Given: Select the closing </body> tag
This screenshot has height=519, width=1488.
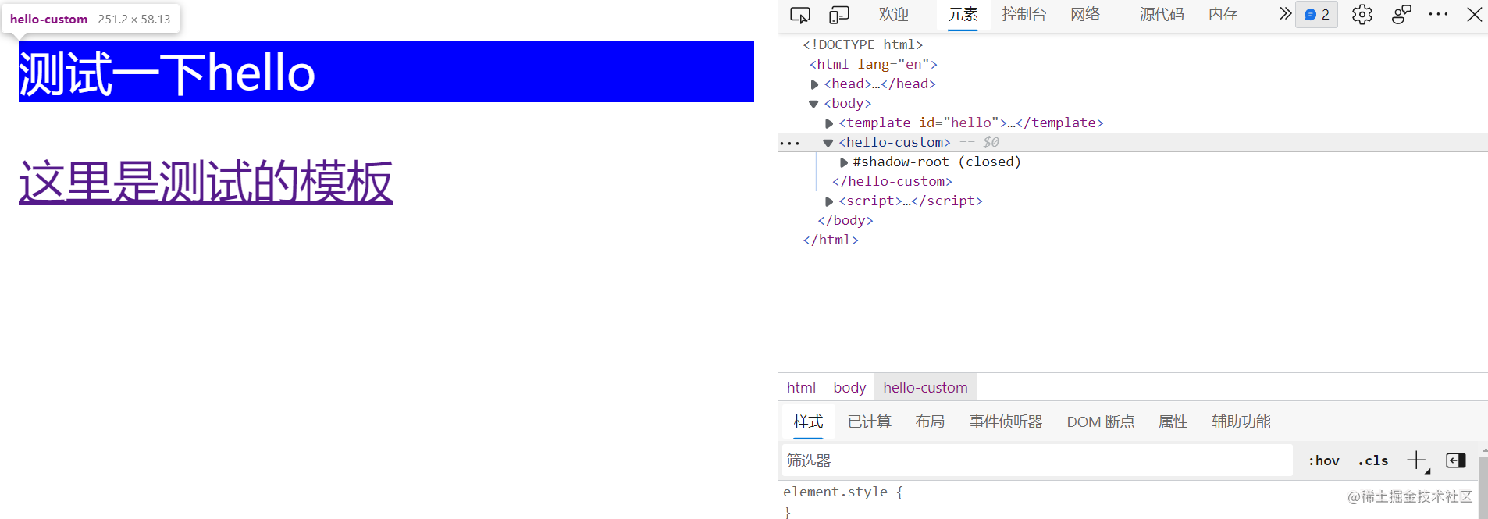Looking at the screenshot, I should click(845, 220).
